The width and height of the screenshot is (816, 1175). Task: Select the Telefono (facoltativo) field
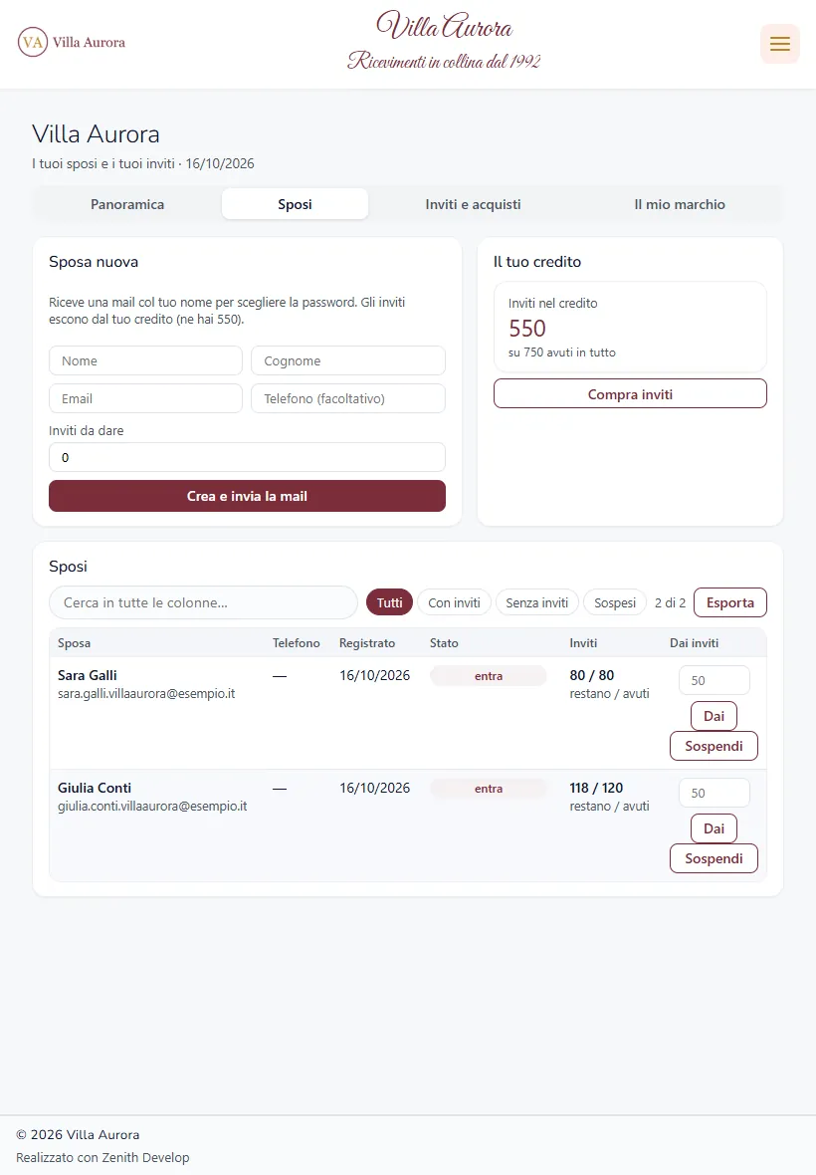click(348, 398)
